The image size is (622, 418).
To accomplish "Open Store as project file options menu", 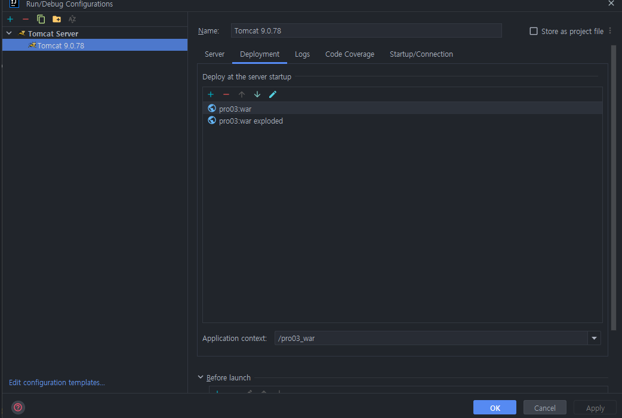I will tap(610, 31).
